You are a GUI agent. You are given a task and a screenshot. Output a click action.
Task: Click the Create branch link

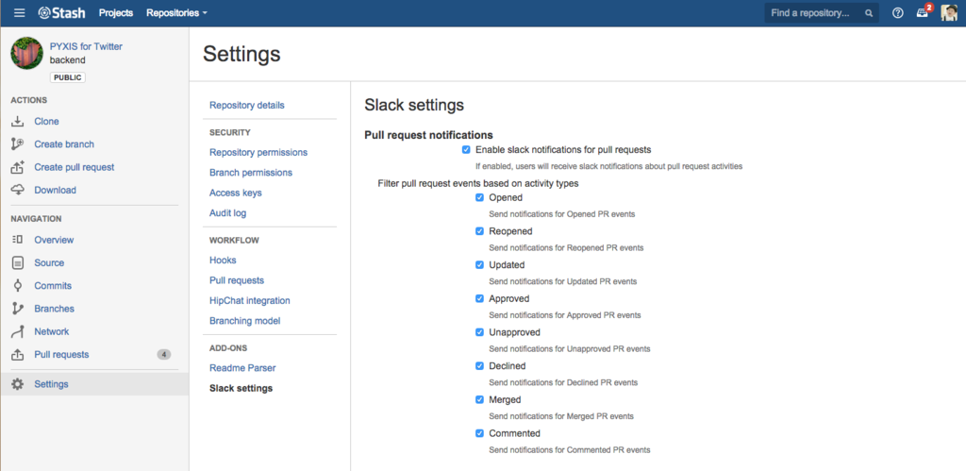click(x=64, y=144)
